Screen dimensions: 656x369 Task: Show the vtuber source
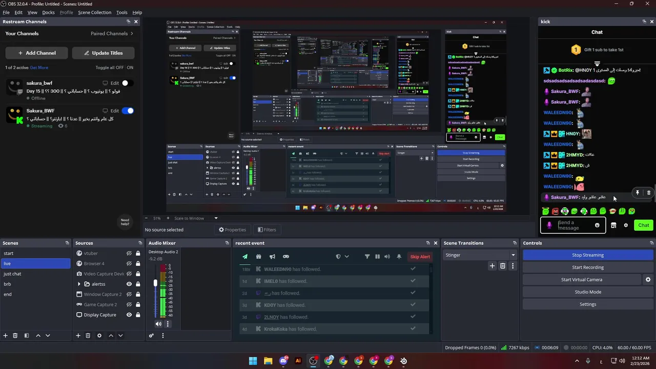pyautogui.click(x=129, y=253)
